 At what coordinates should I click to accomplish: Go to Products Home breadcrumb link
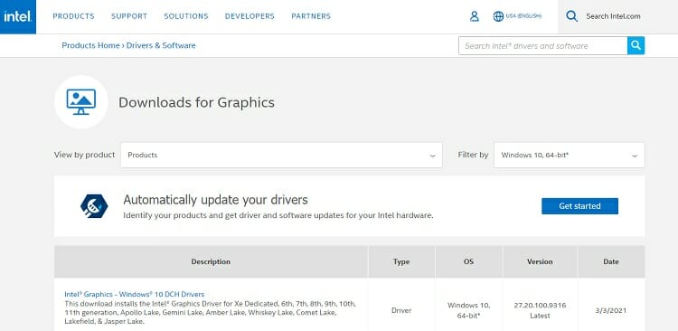tap(90, 45)
